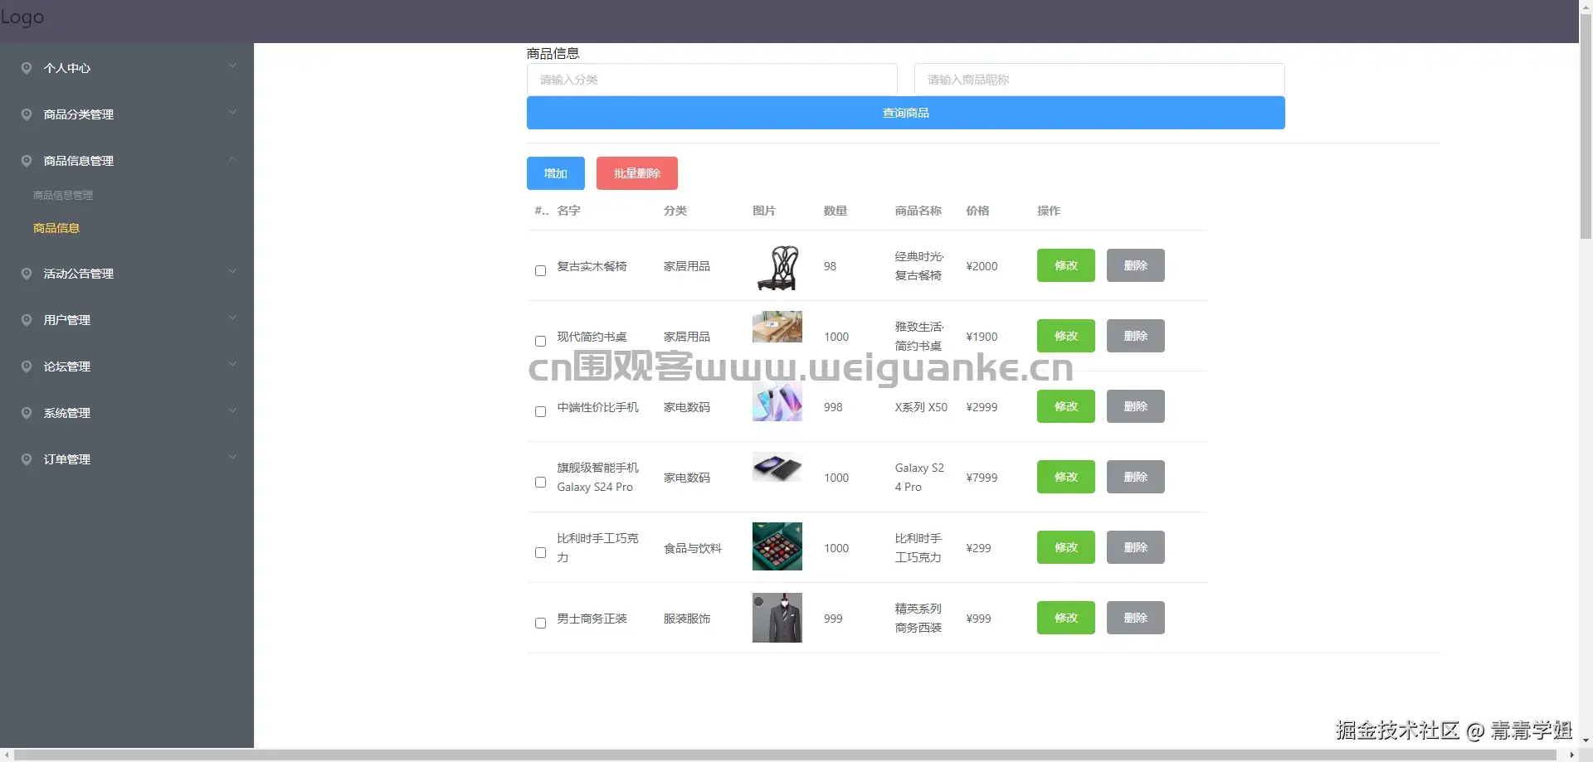
Task: Open the business suit thumbnail
Action: coord(777,618)
